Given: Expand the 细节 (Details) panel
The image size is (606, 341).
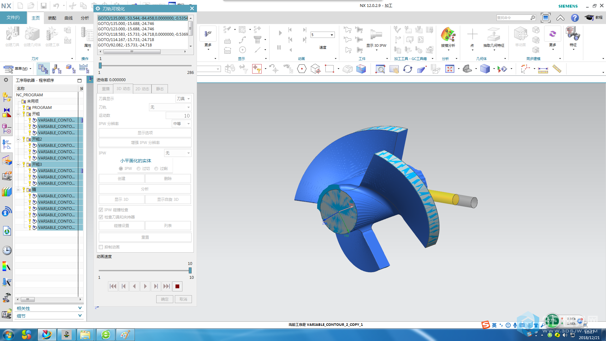Looking at the screenshot, I should tap(49, 316).
